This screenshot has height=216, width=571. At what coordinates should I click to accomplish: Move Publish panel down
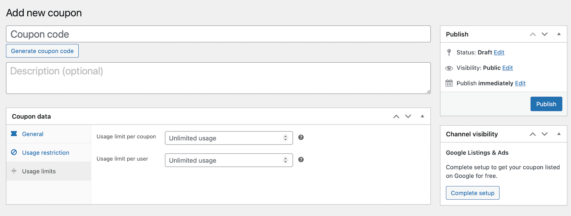click(544, 34)
